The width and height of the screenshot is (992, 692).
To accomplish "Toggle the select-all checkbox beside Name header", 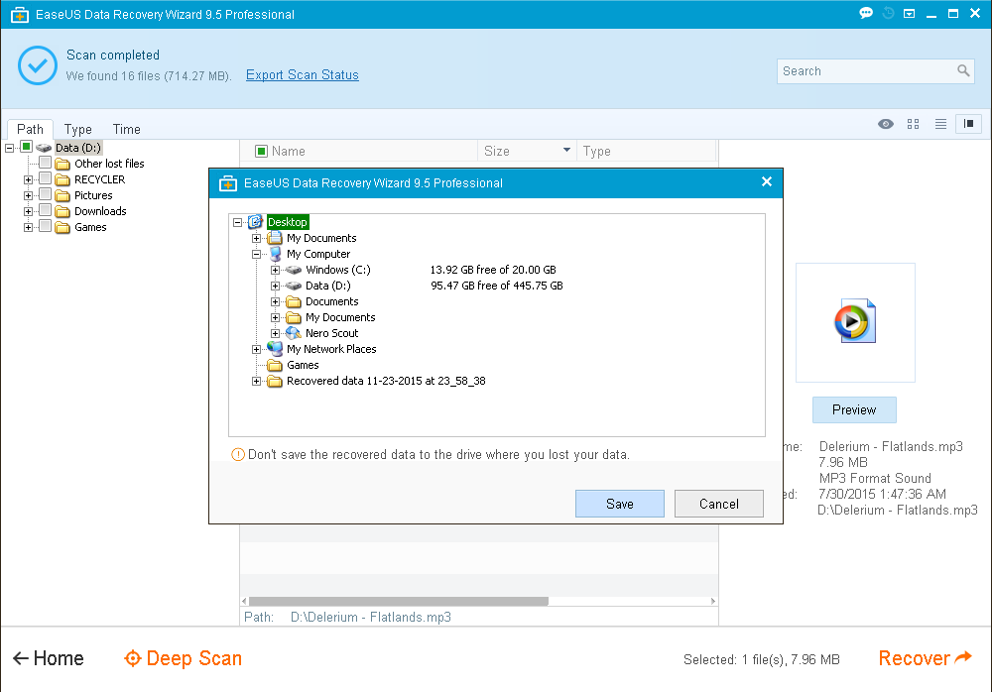I will pos(261,151).
